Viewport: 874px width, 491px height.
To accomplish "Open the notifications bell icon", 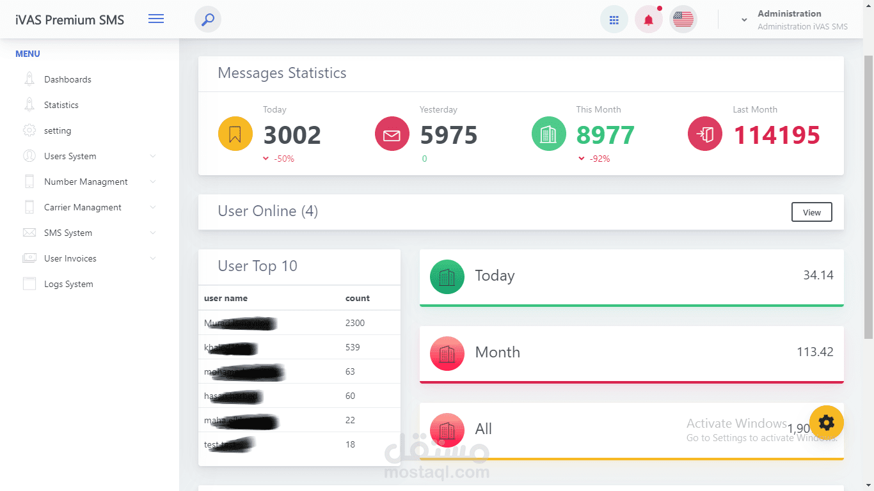I will (649, 20).
